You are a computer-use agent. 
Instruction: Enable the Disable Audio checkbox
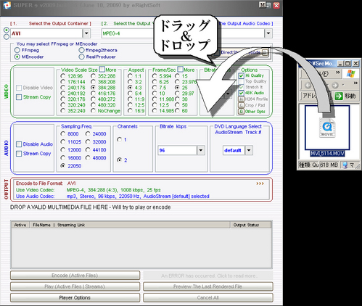click(19, 144)
